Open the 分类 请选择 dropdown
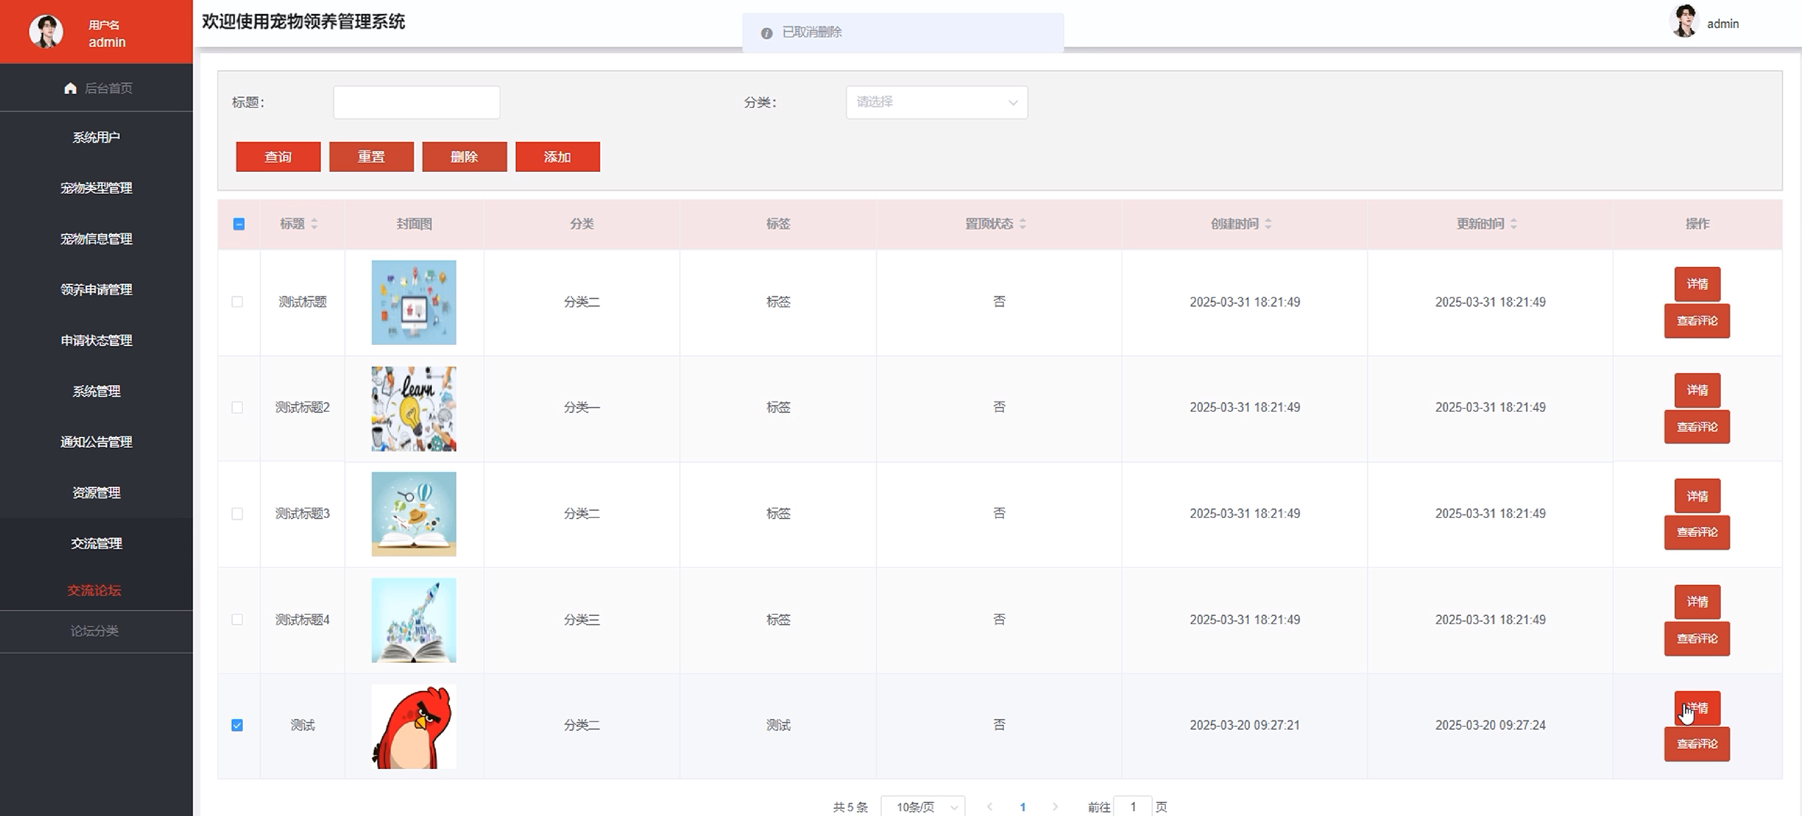1802x816 pixels. point(936,102)
